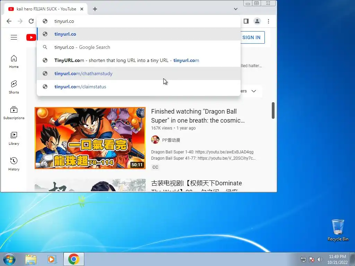Screen dimensions: 355x266
Task: Open a new tab with the plus button
Action: (95, 9)
